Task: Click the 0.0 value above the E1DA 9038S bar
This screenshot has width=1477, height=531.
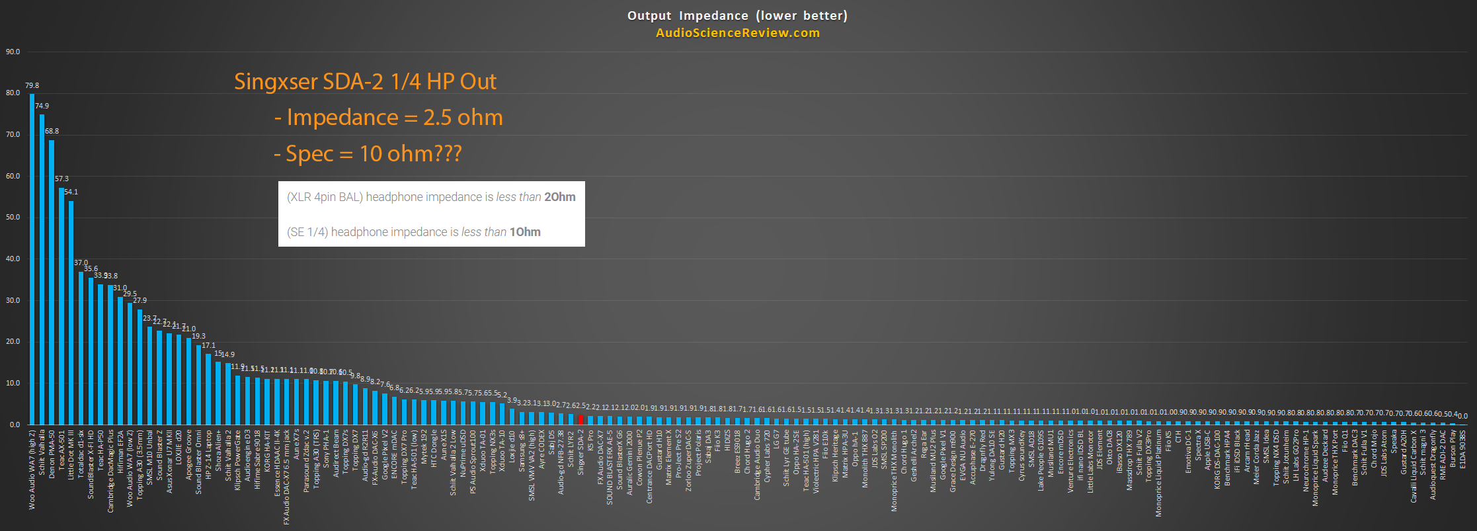Action: pos(1463,416)
